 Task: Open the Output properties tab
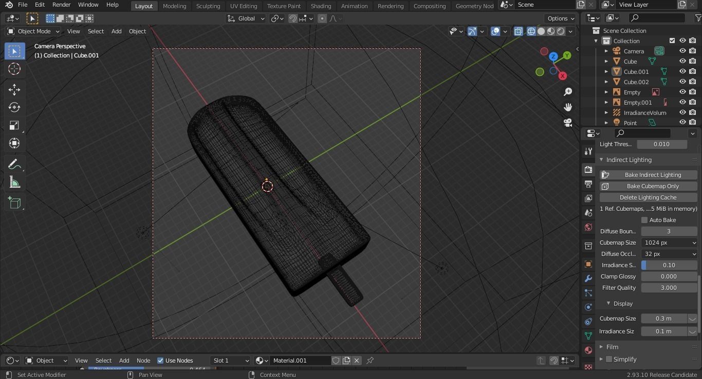click(x=588, y=184)
